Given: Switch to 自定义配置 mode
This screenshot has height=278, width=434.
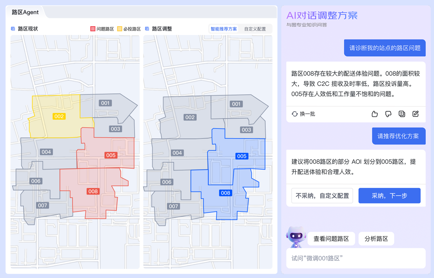Looking at the screenshot, I should pos(255,29).
